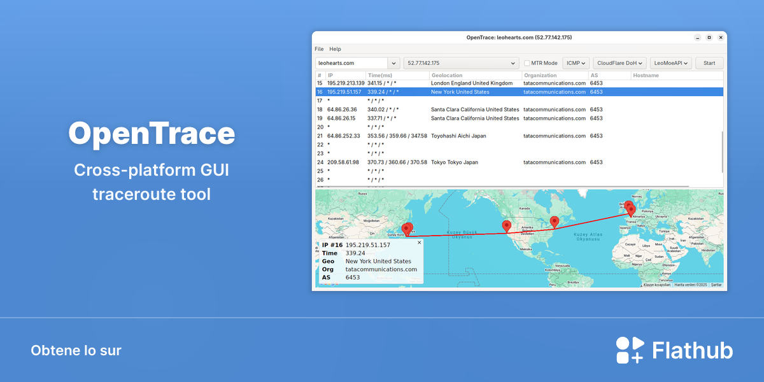Click the AS column header
Screen dimensions: 764x382
pos(609,75)
